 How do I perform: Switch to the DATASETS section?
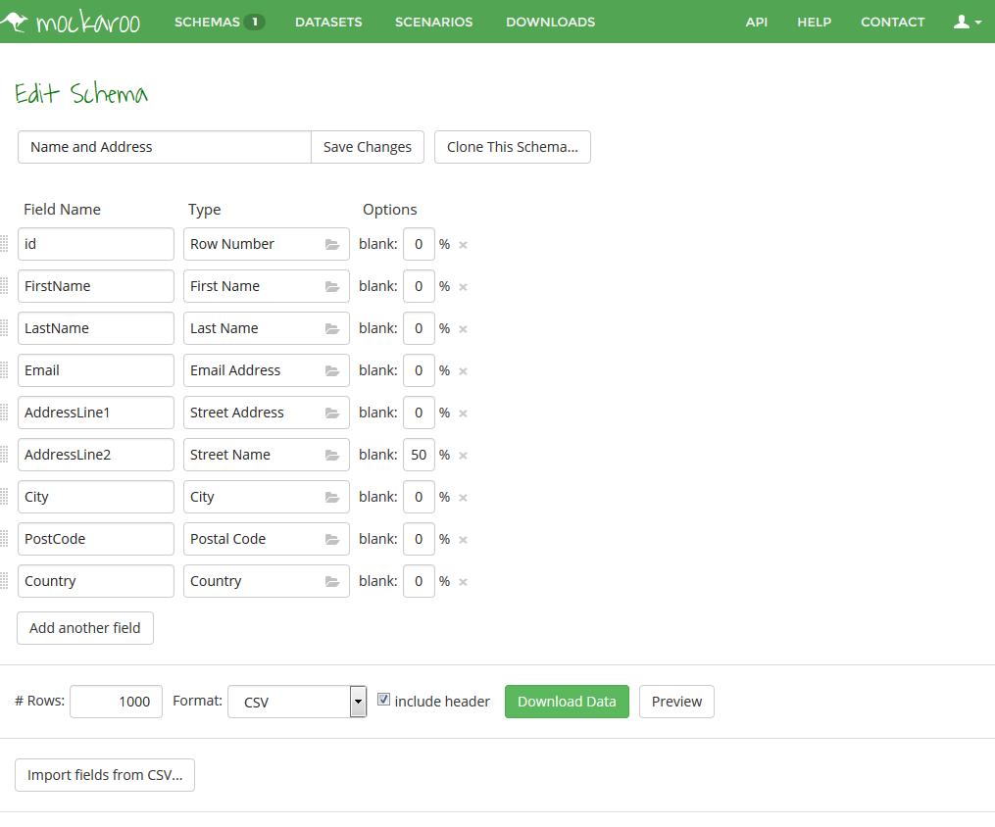[328, 22]
